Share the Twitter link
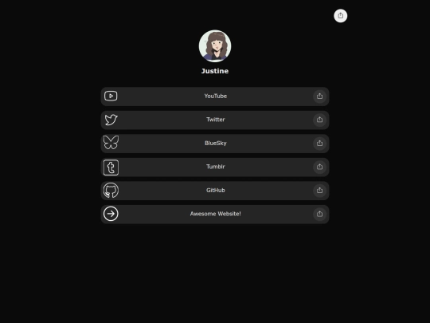 click(319, 120)
